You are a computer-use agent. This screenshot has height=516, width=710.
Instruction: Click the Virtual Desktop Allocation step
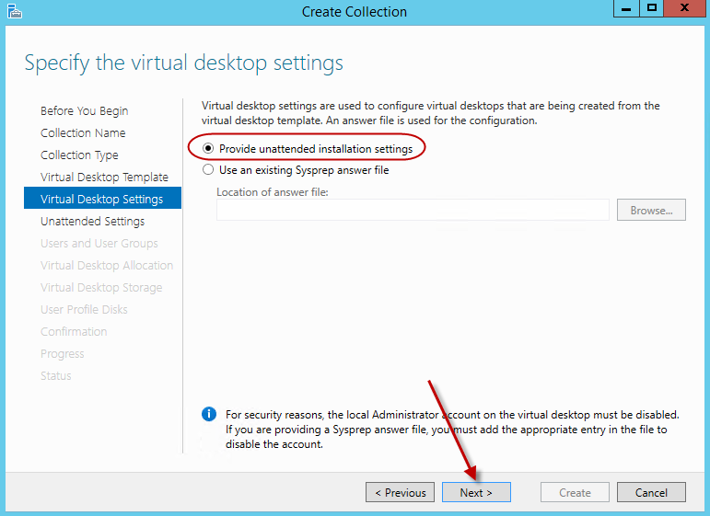107,266
